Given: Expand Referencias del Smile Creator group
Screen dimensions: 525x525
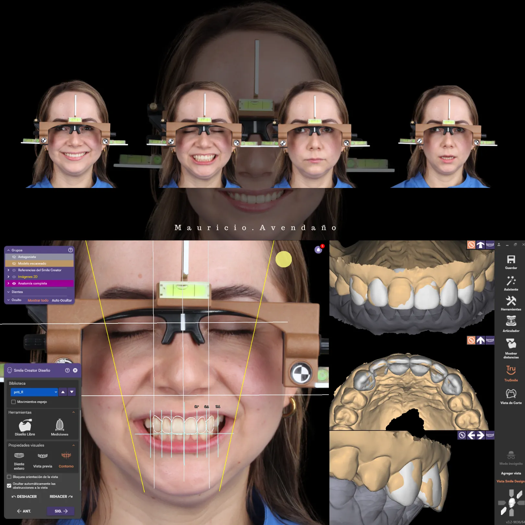Looking at the screenshot, I should tap(8, 270).
